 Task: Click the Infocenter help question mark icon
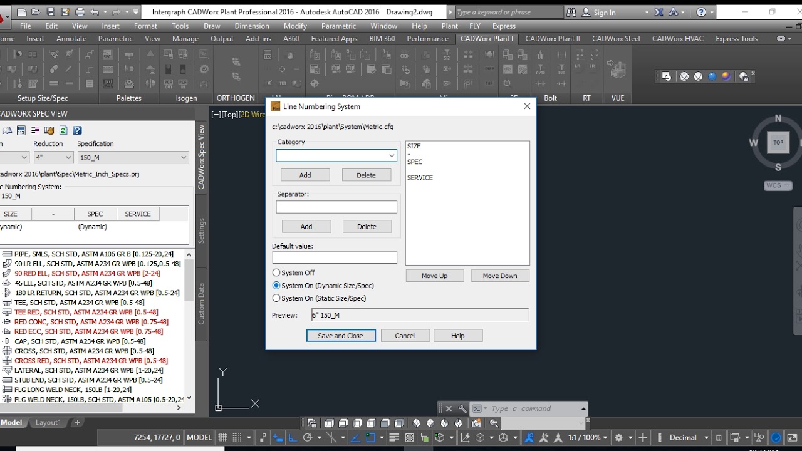coord(701,12)
